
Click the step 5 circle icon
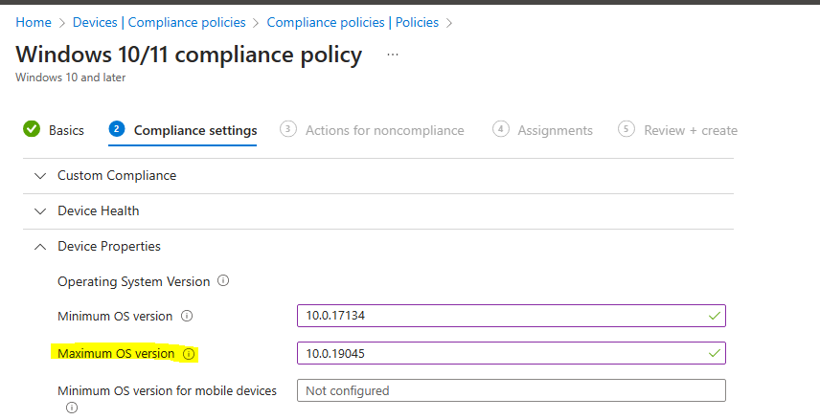pos(626,128)
